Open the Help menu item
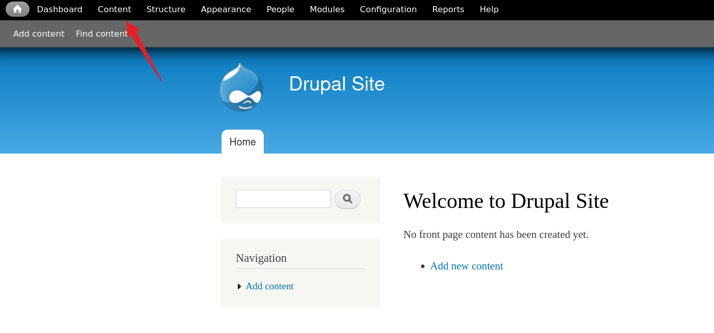714x333 pixels. 489,9
